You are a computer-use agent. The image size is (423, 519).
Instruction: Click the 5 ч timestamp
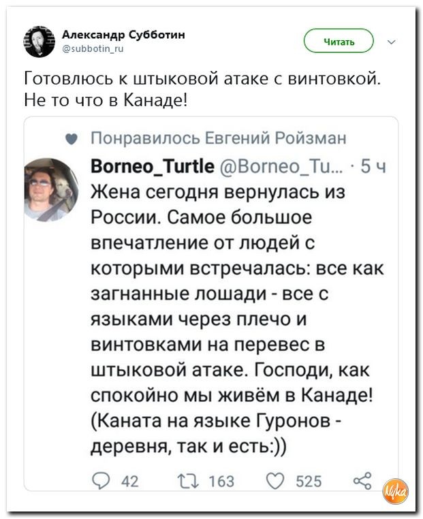[x=373, y=166]
